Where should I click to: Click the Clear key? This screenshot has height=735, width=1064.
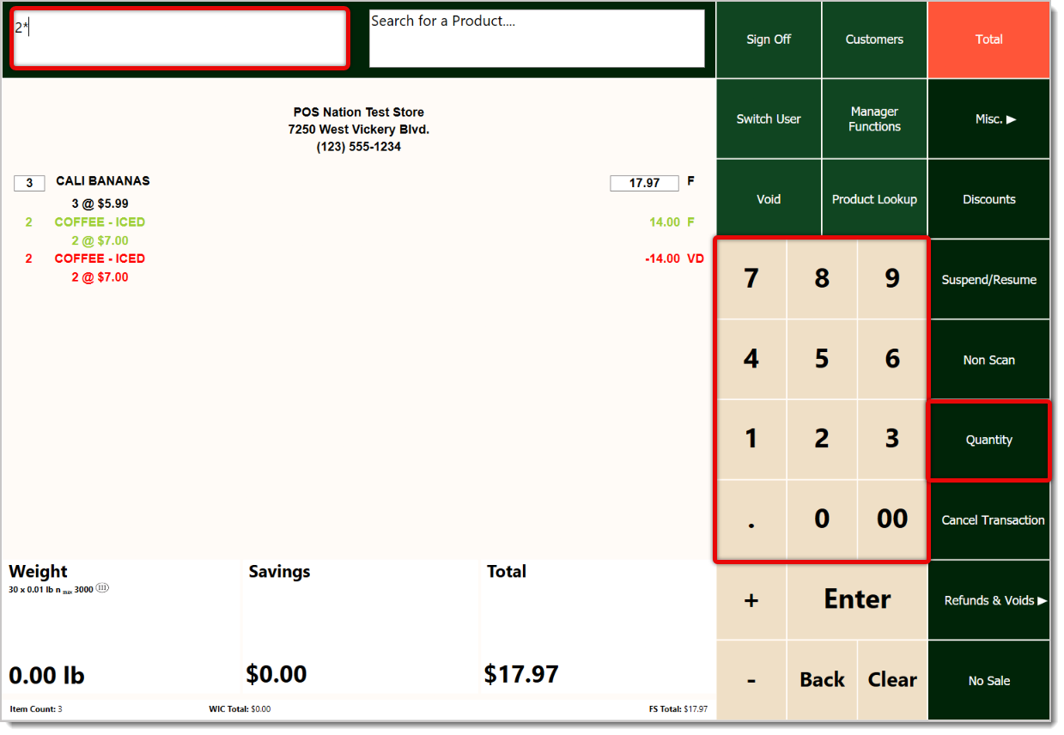pos(892,680)
